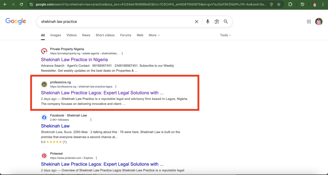Viewport: 328px width, 175px height.
Task: Bookmark this page with the star icon
Action: [279, 4]
